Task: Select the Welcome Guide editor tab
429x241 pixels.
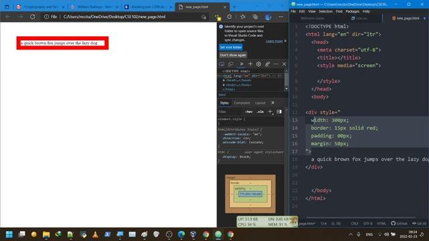Action: pyautogui.click(x=313, y=18)
